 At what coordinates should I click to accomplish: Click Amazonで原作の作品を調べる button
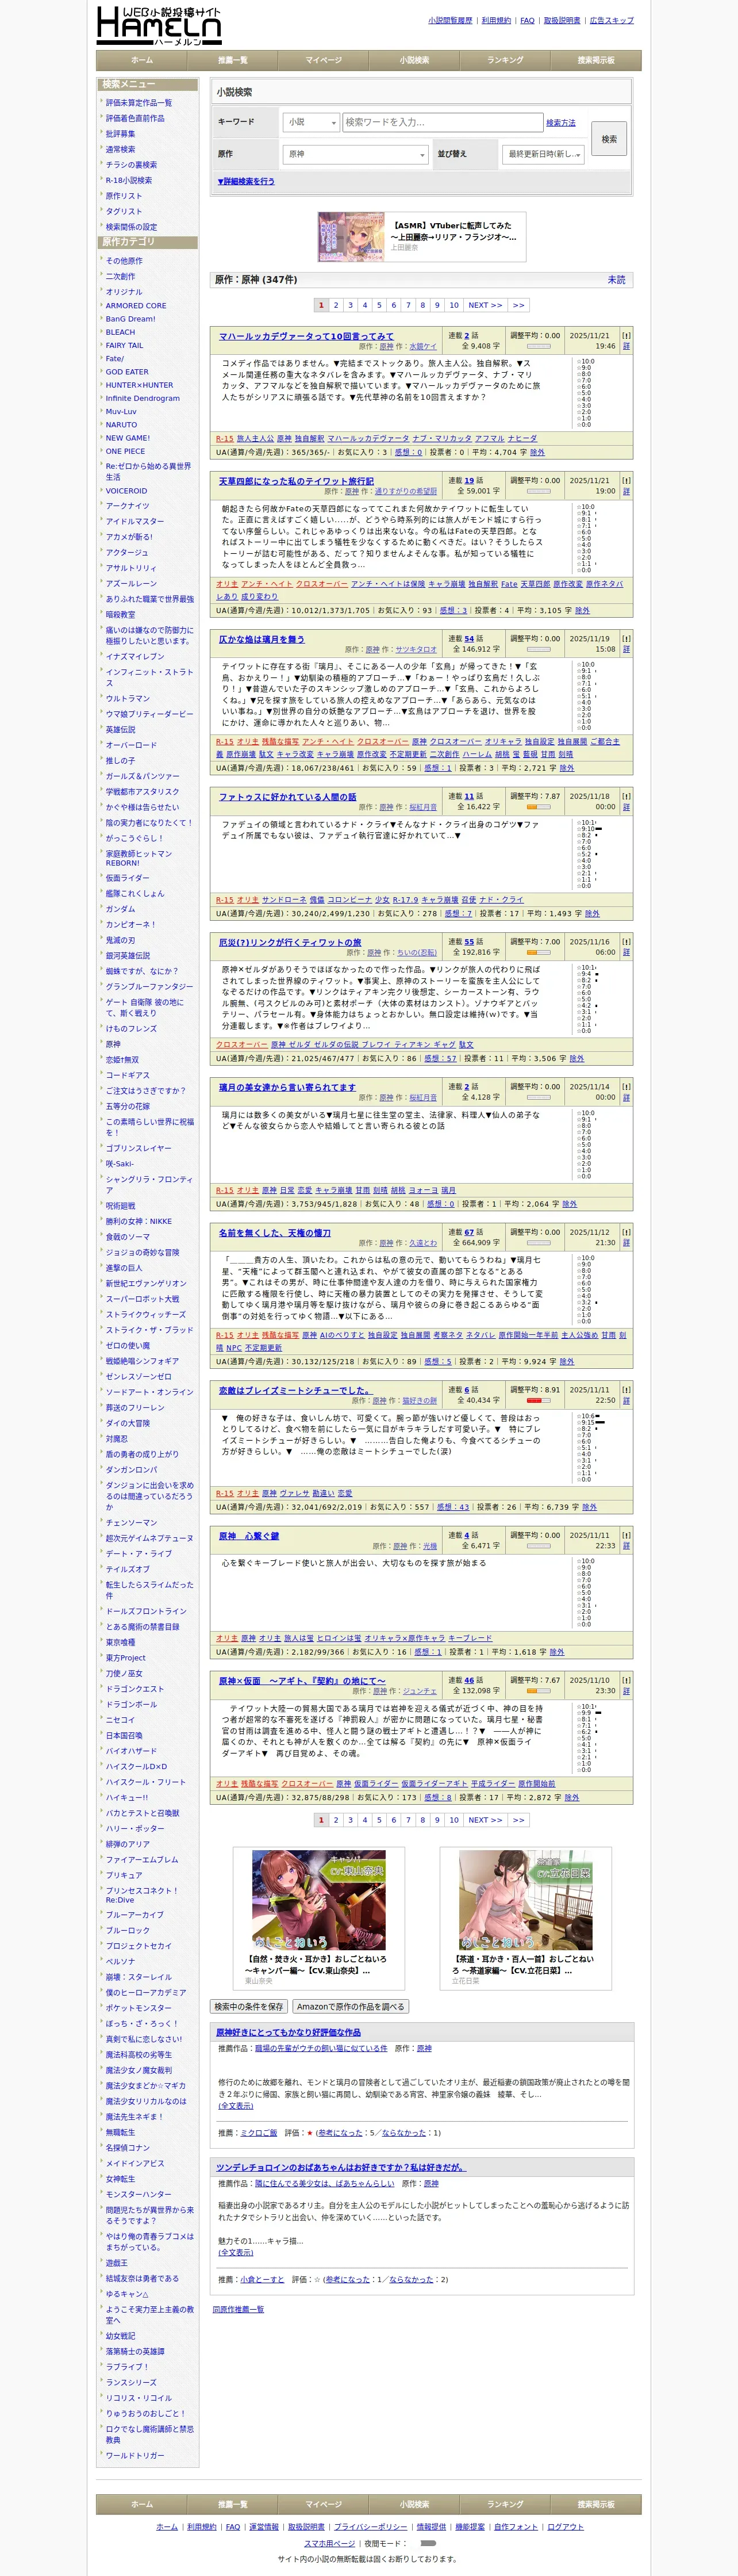coord(350,2006)
